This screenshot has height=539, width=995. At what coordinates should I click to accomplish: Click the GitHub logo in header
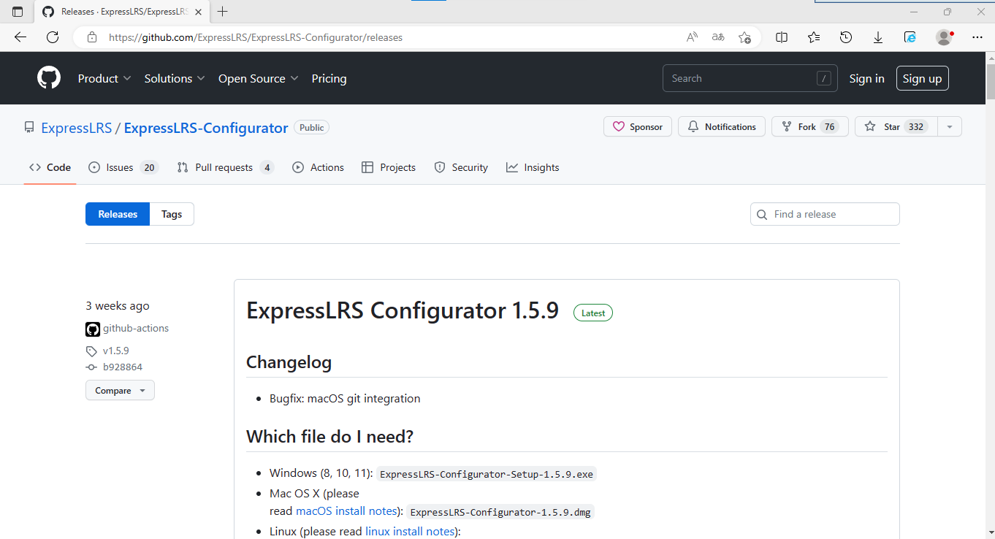[49, 78]
